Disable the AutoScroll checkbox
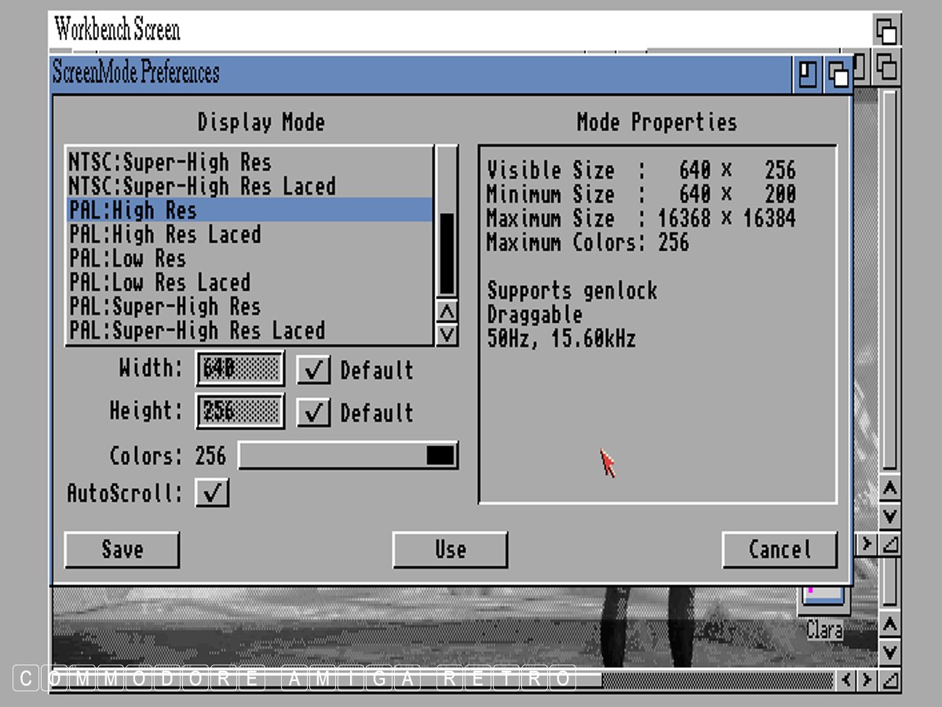Viewport: 942px width, 707px height. tap(212, 493)
